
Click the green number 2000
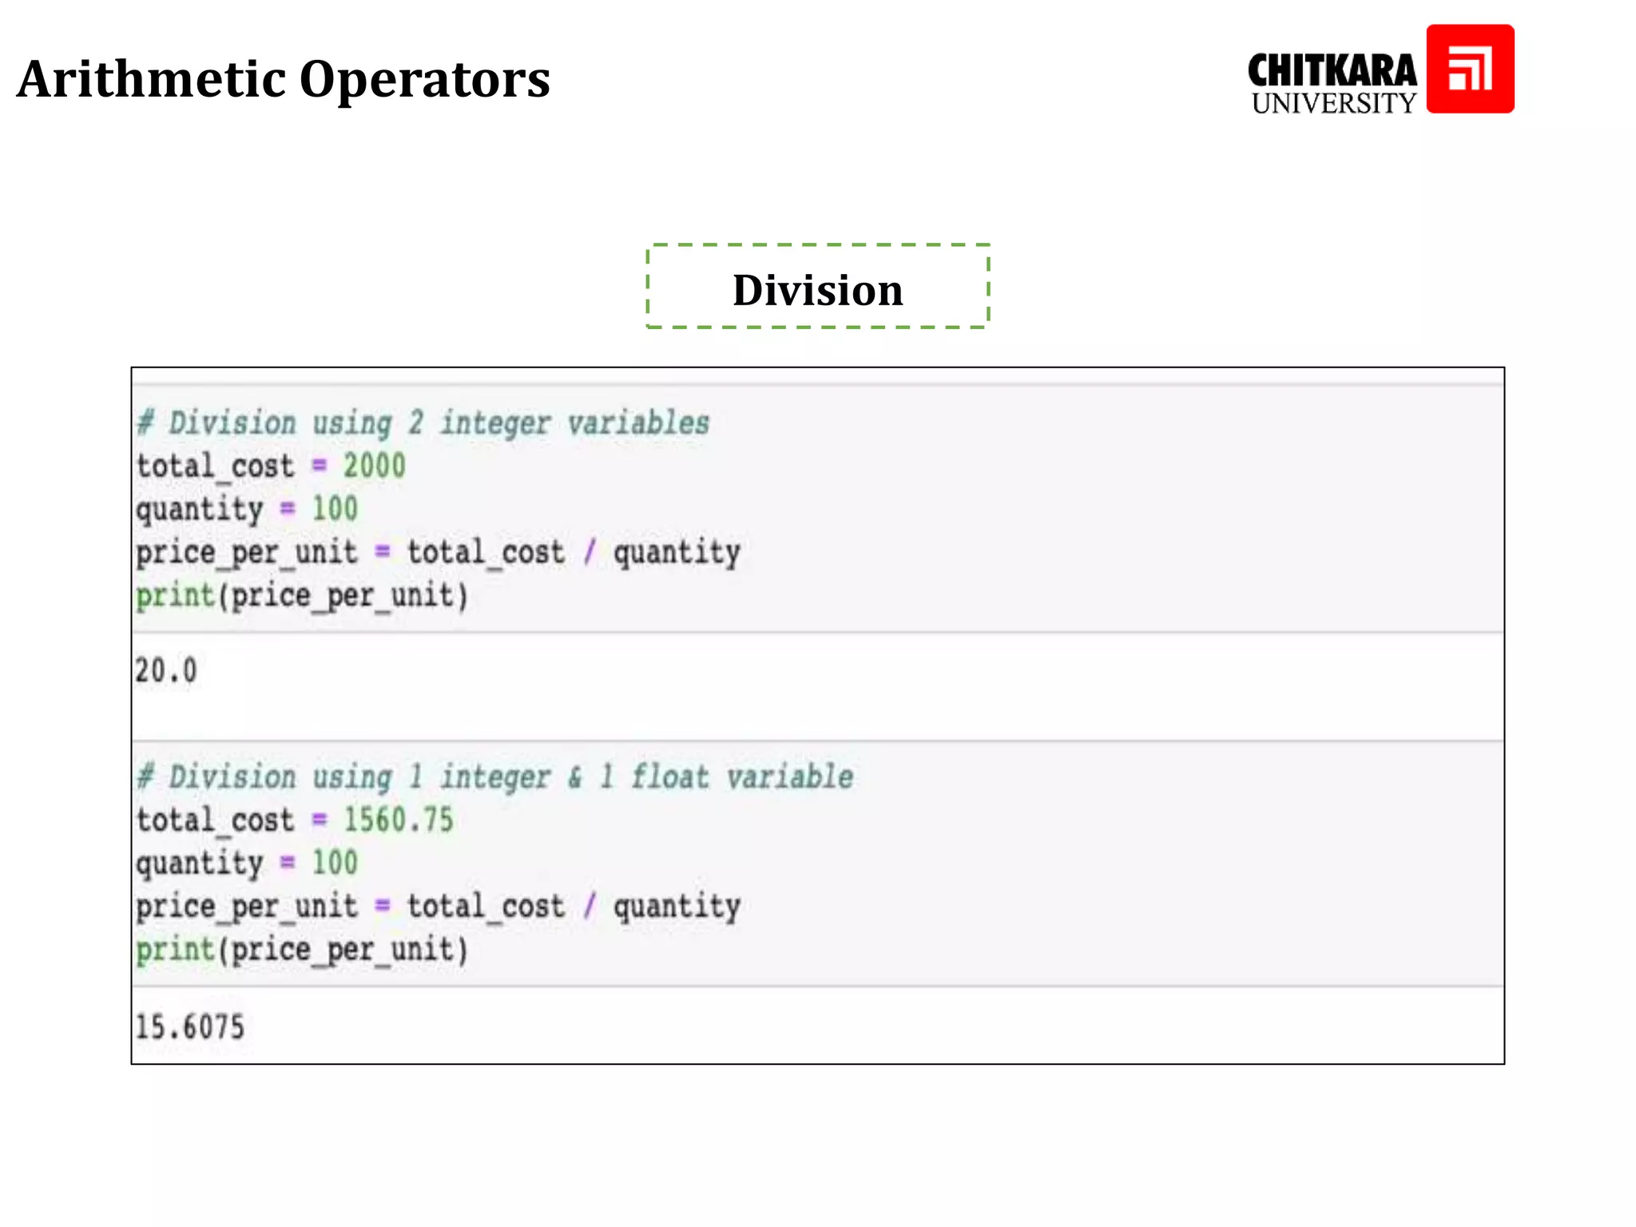(374, 466)
